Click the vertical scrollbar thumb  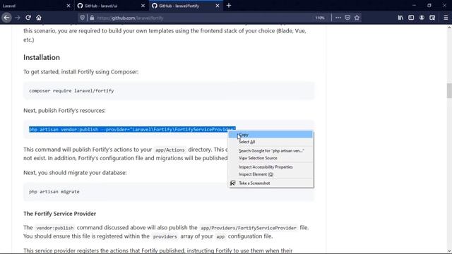pyautogui.click(x=449, y=91)
